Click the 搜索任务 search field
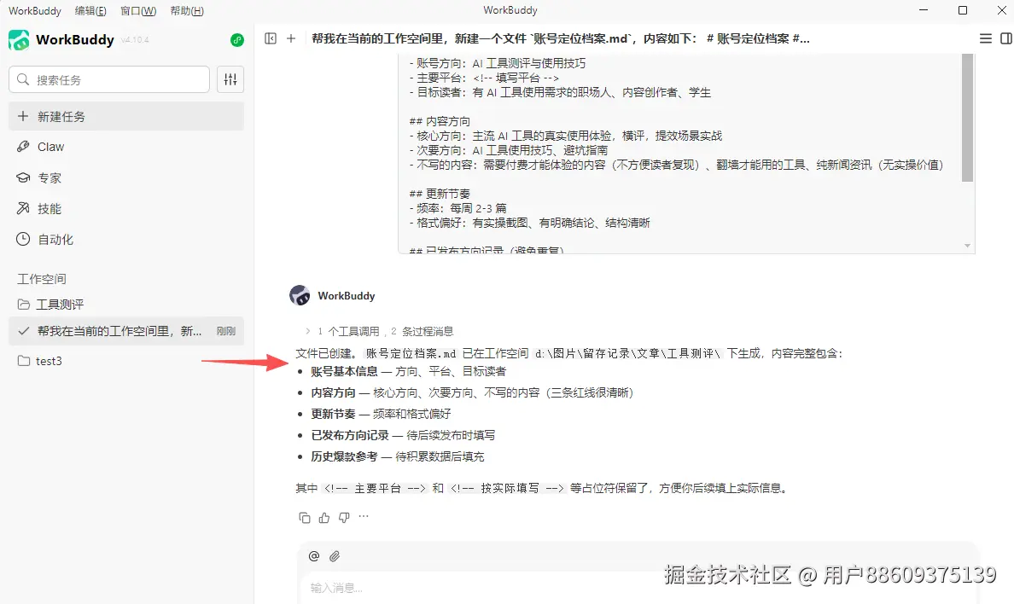The width and height of the screenshot is (1014, 604). (x=109, y=79)
